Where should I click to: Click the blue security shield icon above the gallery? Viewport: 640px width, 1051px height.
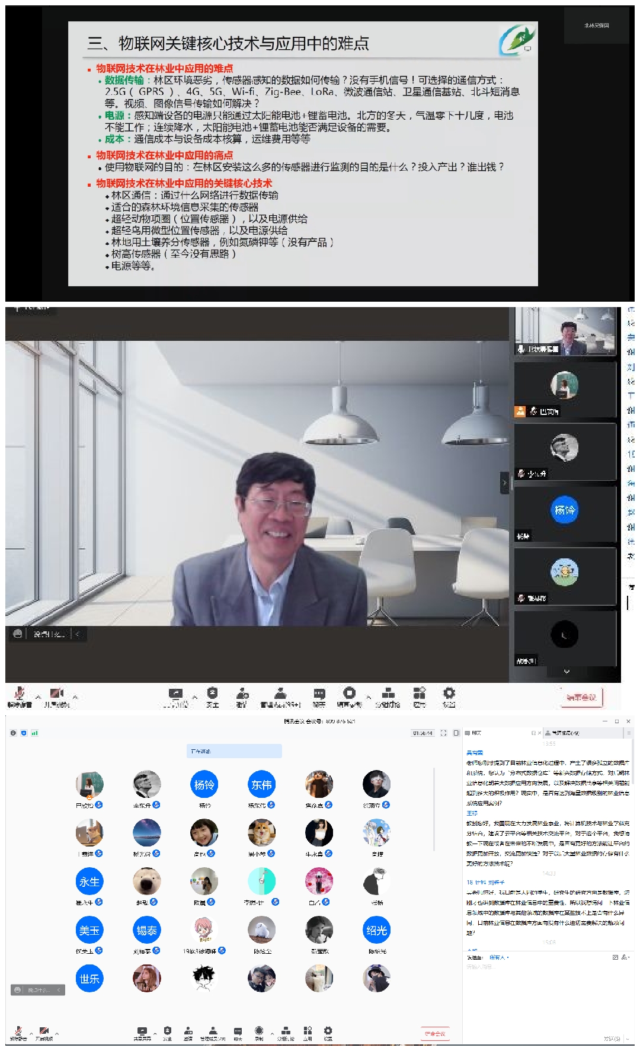24,733
